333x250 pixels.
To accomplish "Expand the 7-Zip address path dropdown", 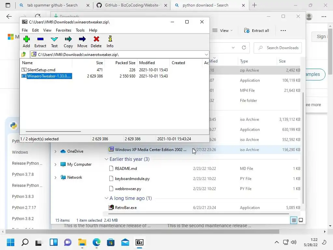I will pos(206,55).
